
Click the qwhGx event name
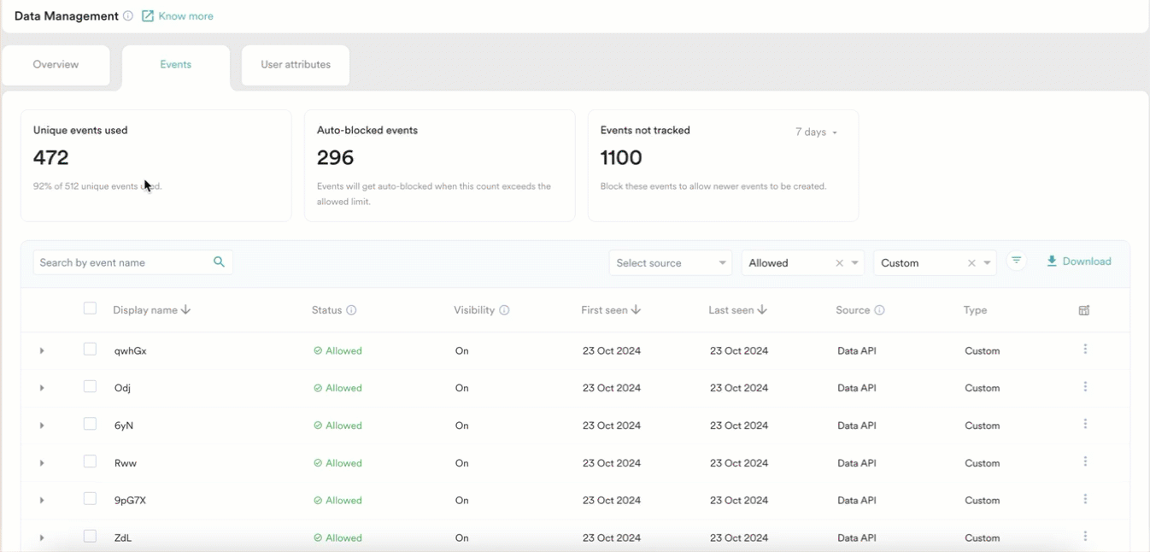[x=131, y=351]
